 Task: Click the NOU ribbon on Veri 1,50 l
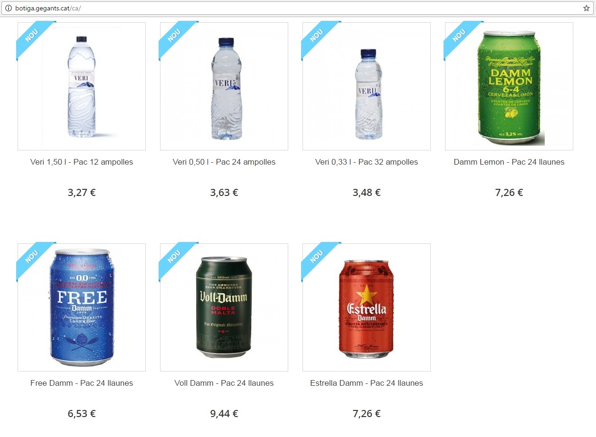coord(32,36)
